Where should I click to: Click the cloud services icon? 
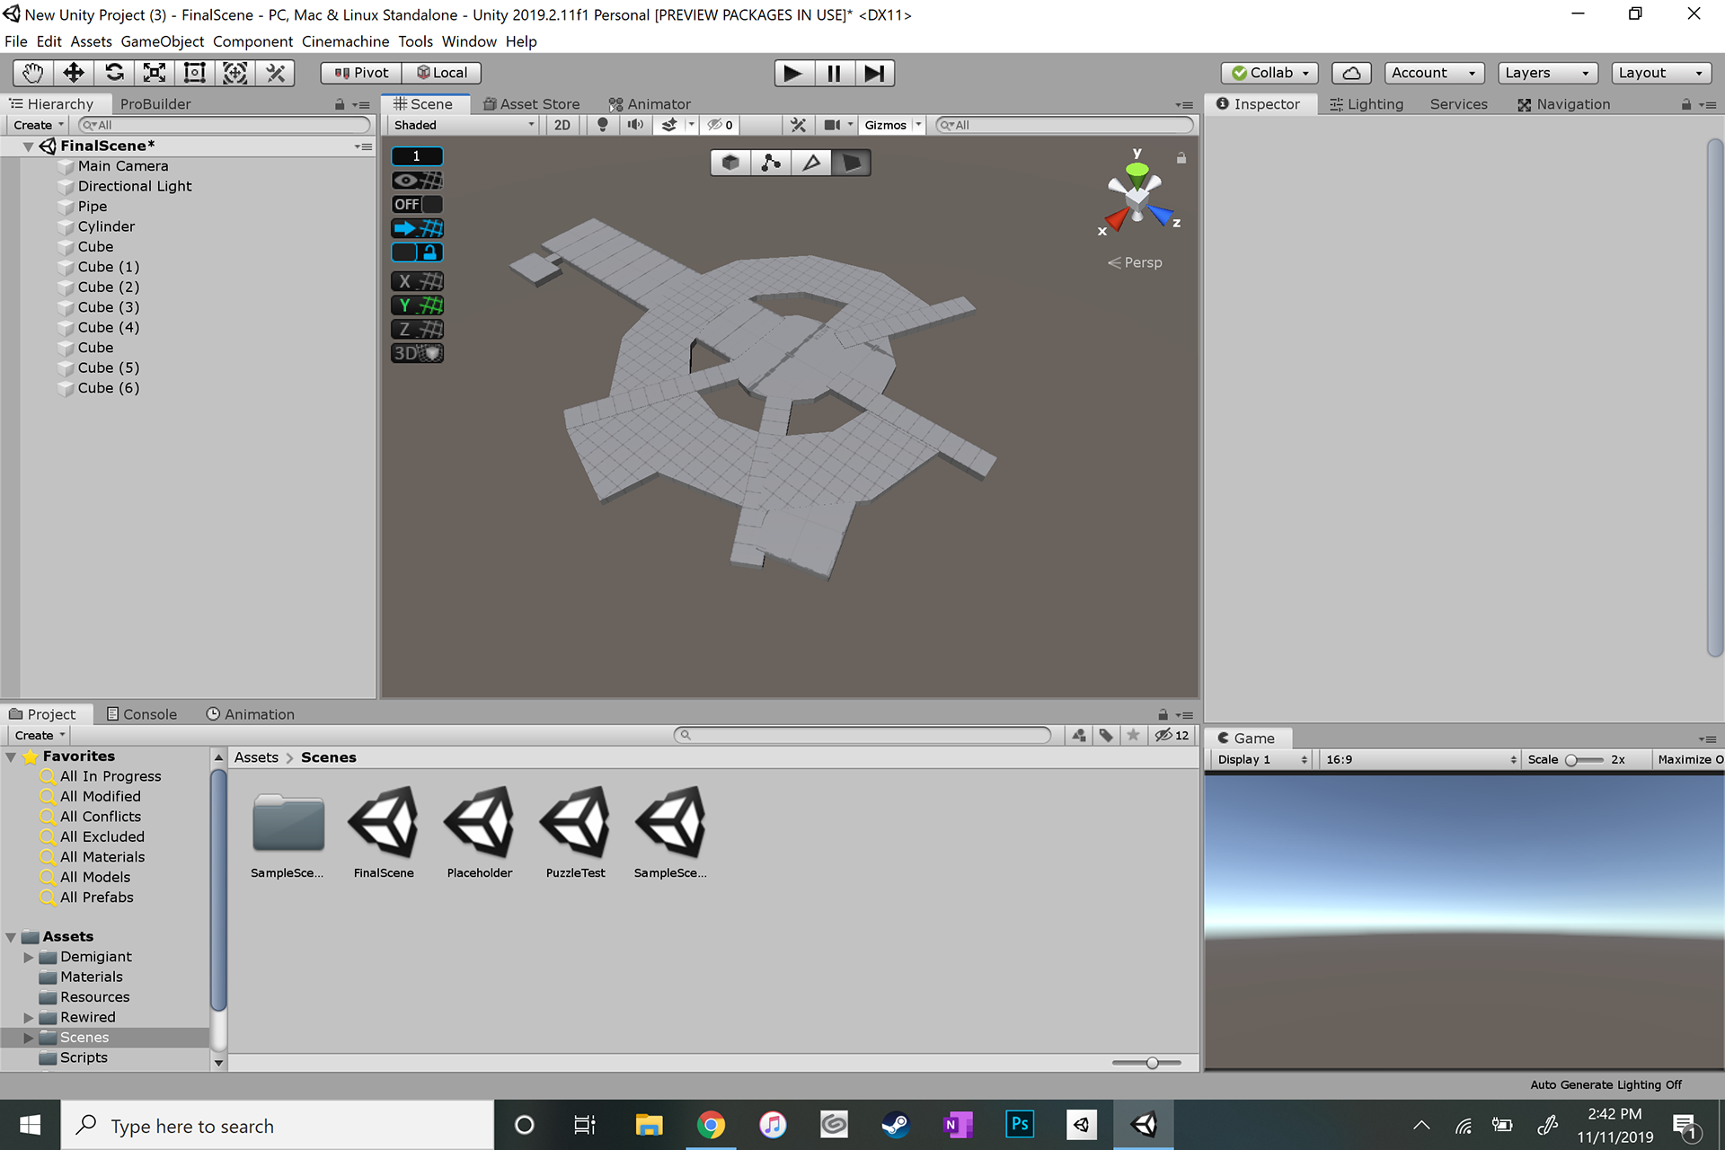click(x=1350, y=73)
